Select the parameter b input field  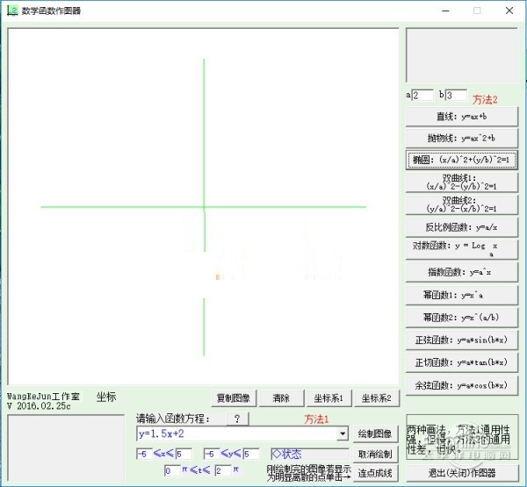point(456,96)
